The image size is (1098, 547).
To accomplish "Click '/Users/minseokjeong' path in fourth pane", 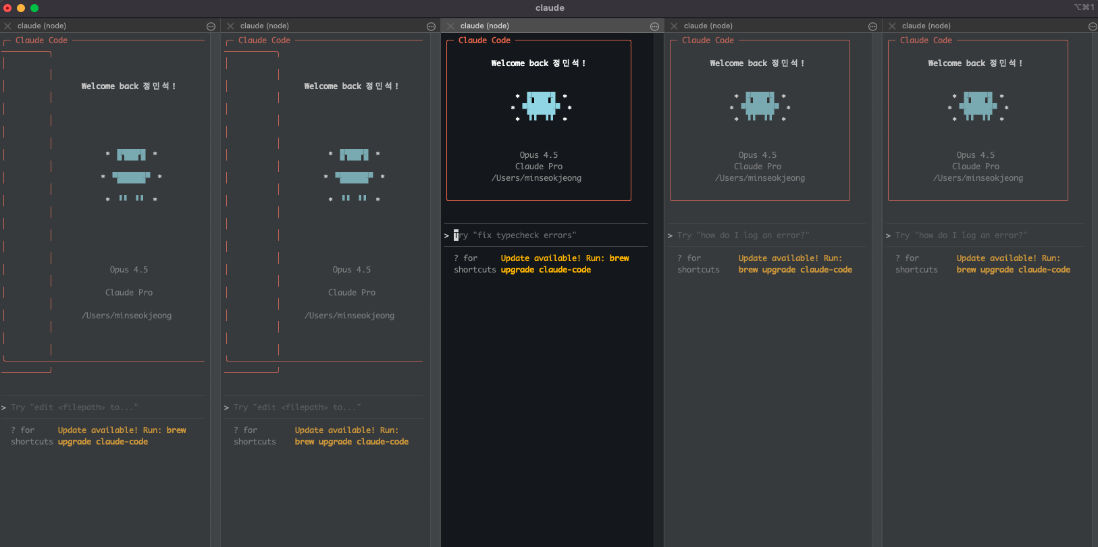I will click(760, 178).
